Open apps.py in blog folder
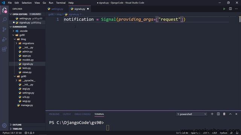The image size is (241, 135). 27,56
